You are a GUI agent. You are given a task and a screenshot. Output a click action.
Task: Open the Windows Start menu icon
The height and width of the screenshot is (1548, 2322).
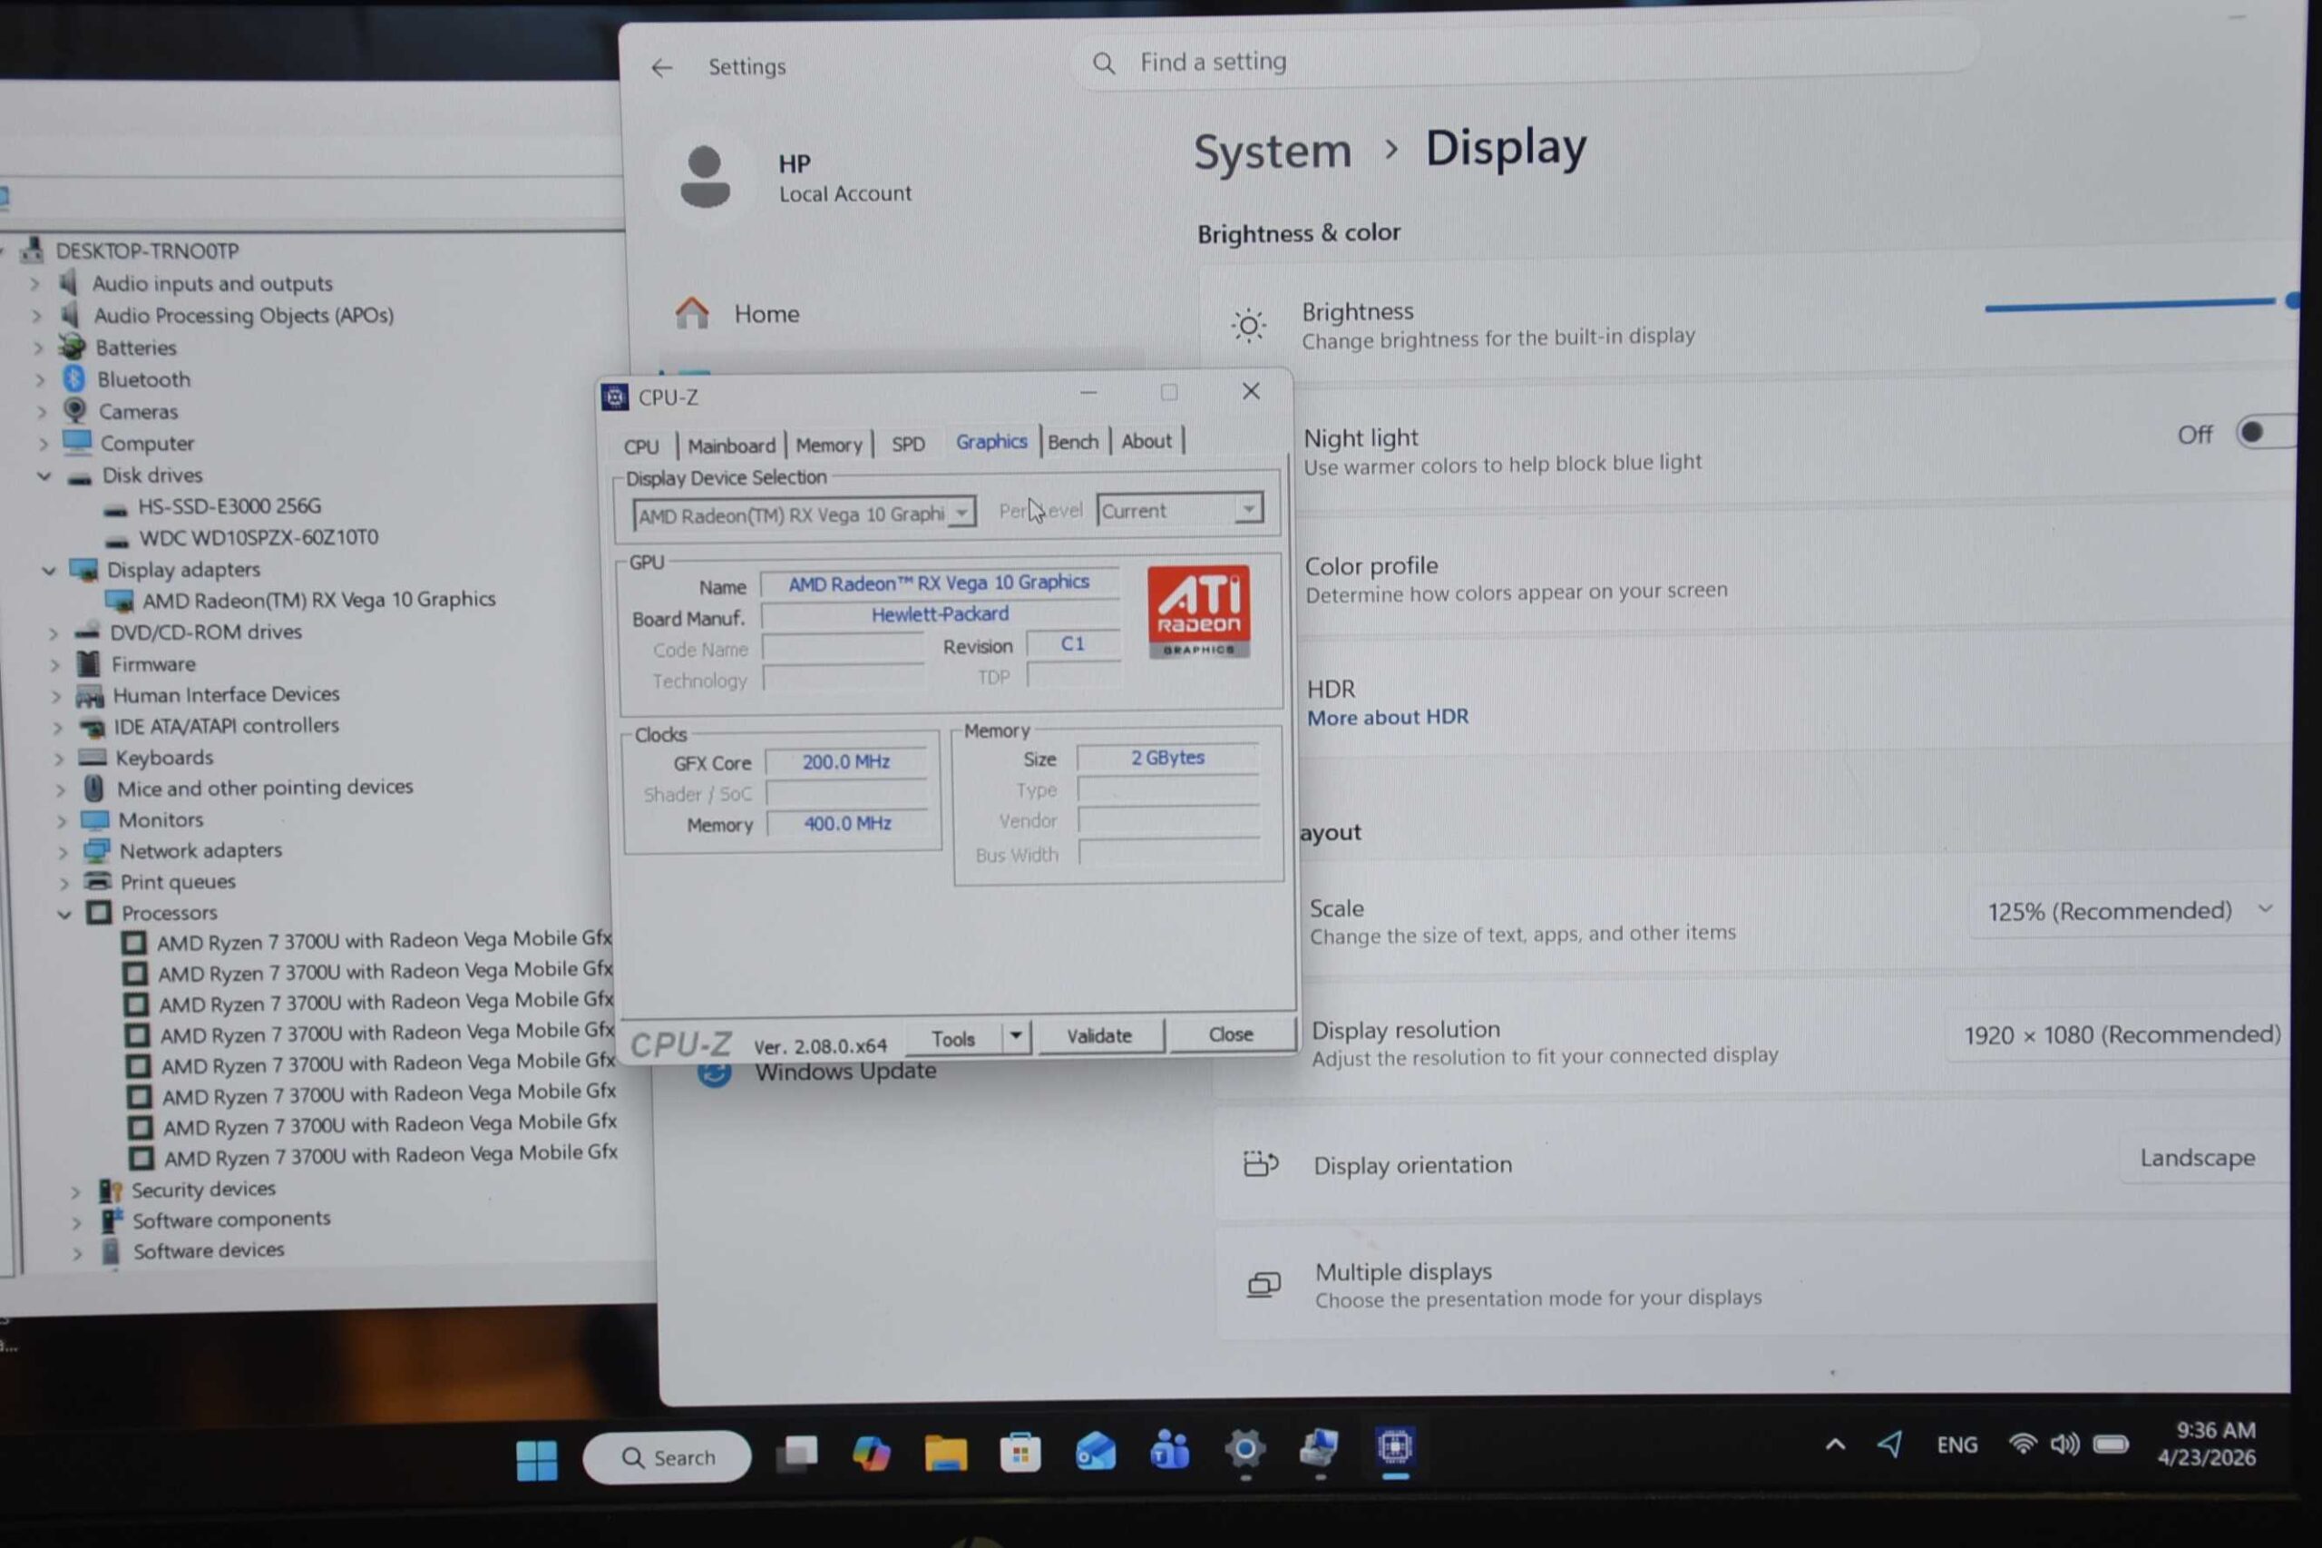(x=536, y=1459)
